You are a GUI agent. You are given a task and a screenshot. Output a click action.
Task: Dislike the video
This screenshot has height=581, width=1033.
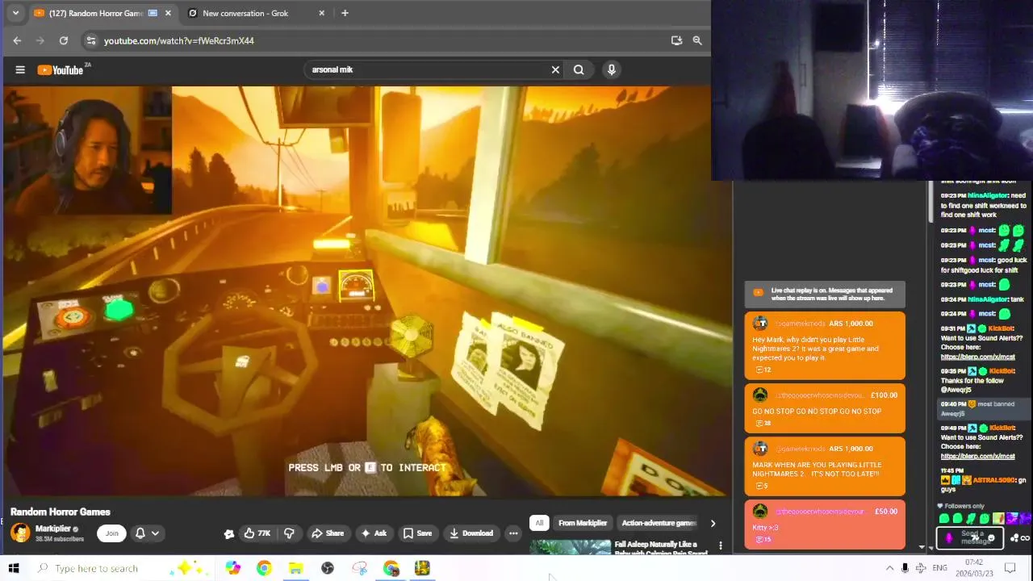[x=289, y=533]
